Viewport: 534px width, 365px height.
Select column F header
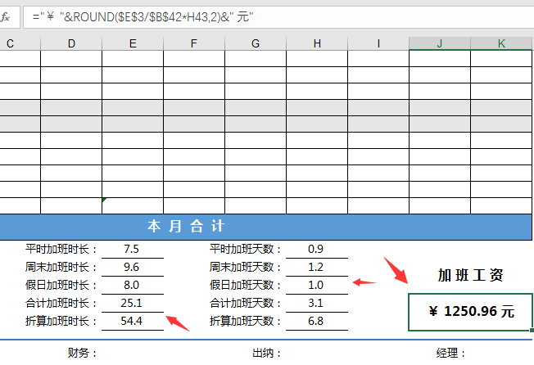pyautogui.click(x=194, y=43)
